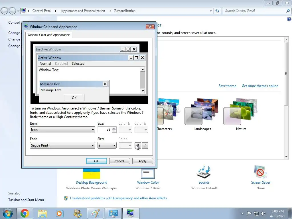Select the Characters theme thumbnail
292x219 pixels.
169,112
